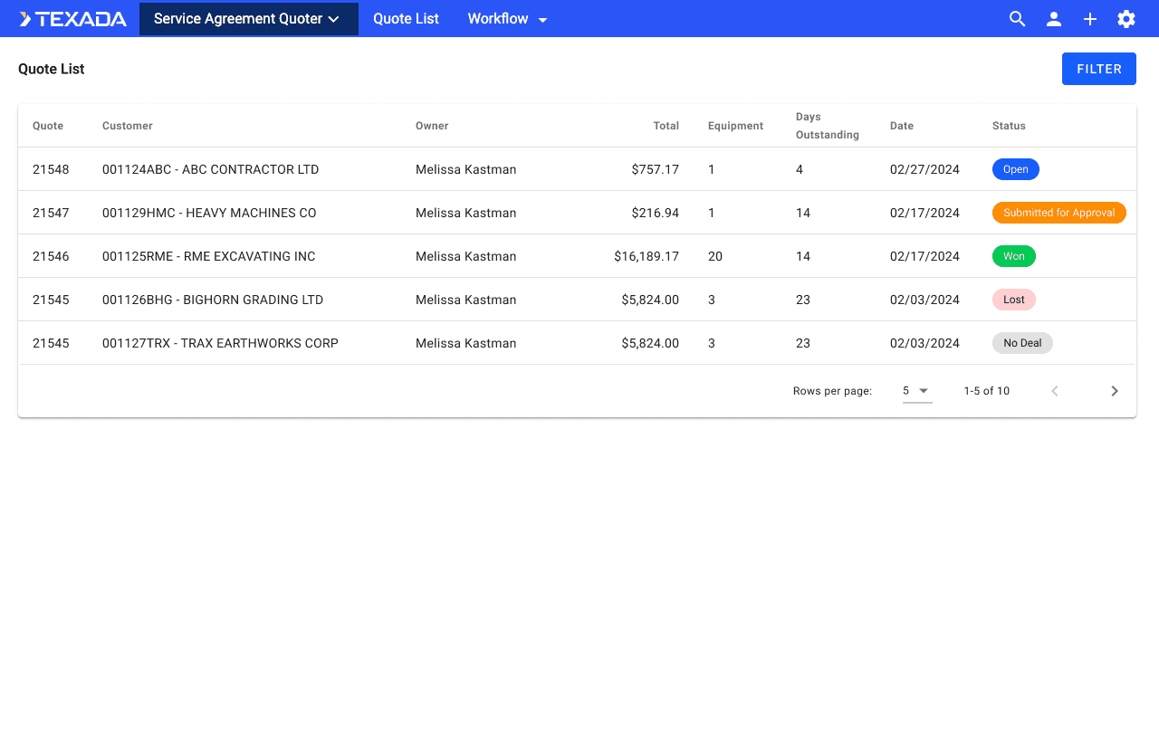
Task: Click Melissa Kastman in ABC CONTRACTOR row
Action: pyautogui.click(x=466, y=169)
